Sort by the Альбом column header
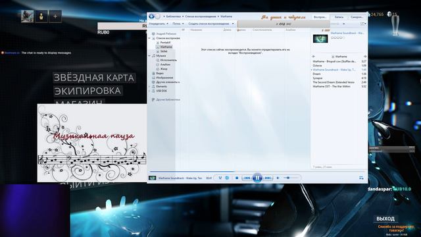421x237 pixels. 291,30
